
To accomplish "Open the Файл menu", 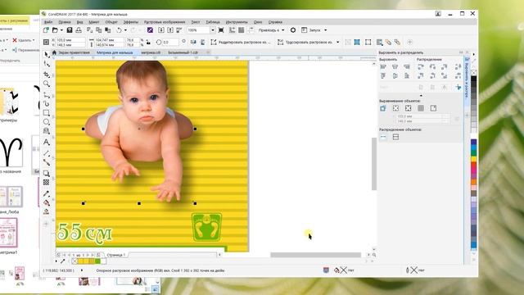I will click(x=48, y=22).
